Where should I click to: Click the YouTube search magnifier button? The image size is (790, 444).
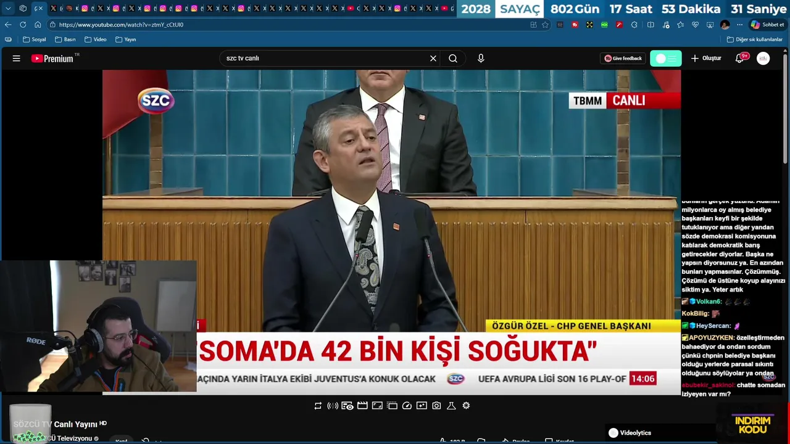coord(453,59)
